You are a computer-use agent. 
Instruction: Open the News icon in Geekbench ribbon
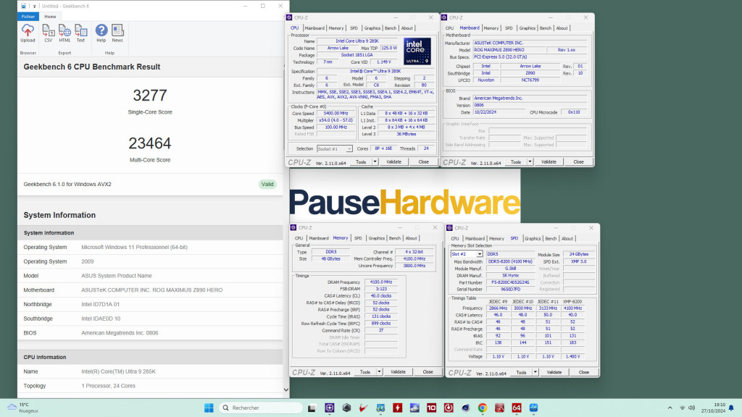point(117,33)
